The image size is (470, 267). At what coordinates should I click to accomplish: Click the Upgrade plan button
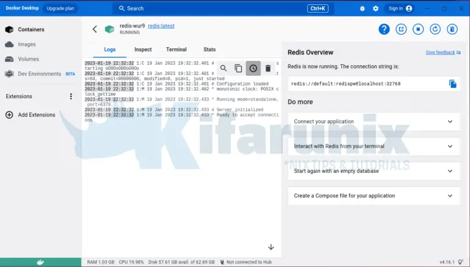tap(61, 9)
